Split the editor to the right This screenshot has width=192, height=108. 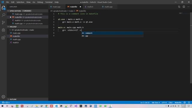(184, 7)
